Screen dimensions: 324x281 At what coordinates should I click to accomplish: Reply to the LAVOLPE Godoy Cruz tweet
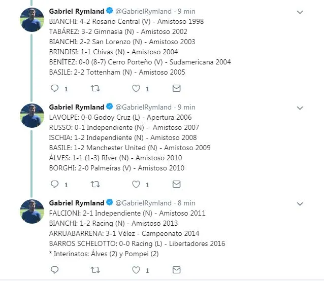(x=55, y=184)
